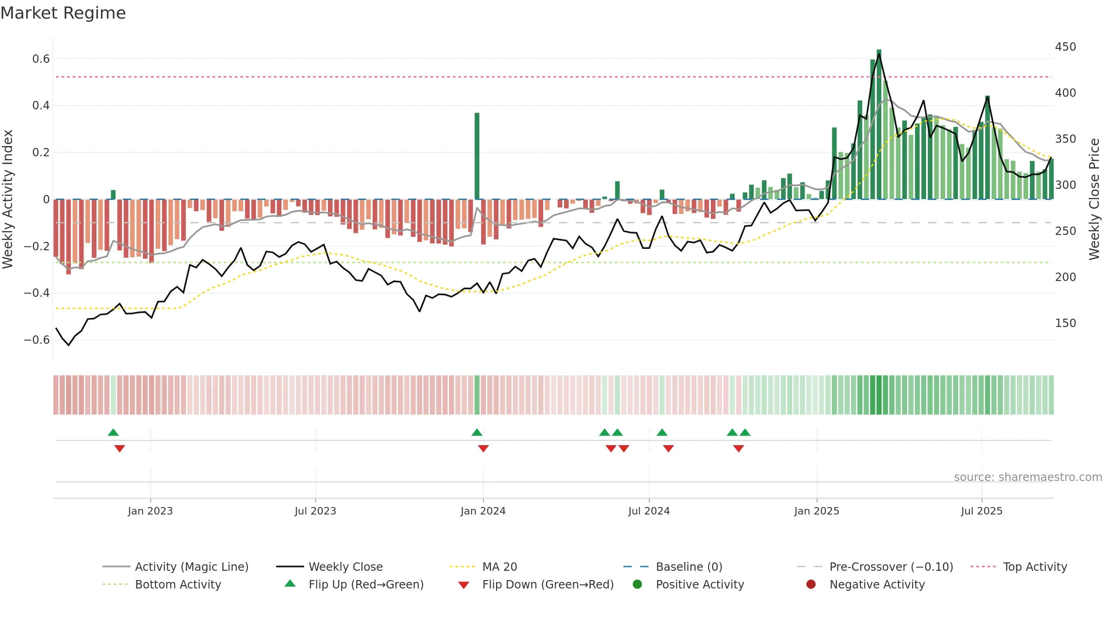Click the Jul 2025 x-axis label
1118x628 pixels.
pyautogui.click(x=982, y=511)
